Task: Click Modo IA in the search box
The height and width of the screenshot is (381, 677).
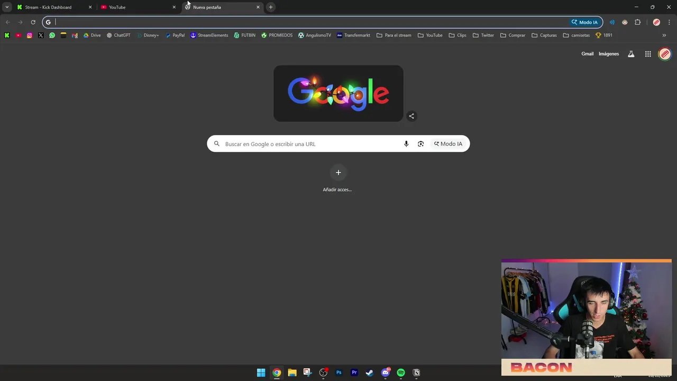Action: 448,144
